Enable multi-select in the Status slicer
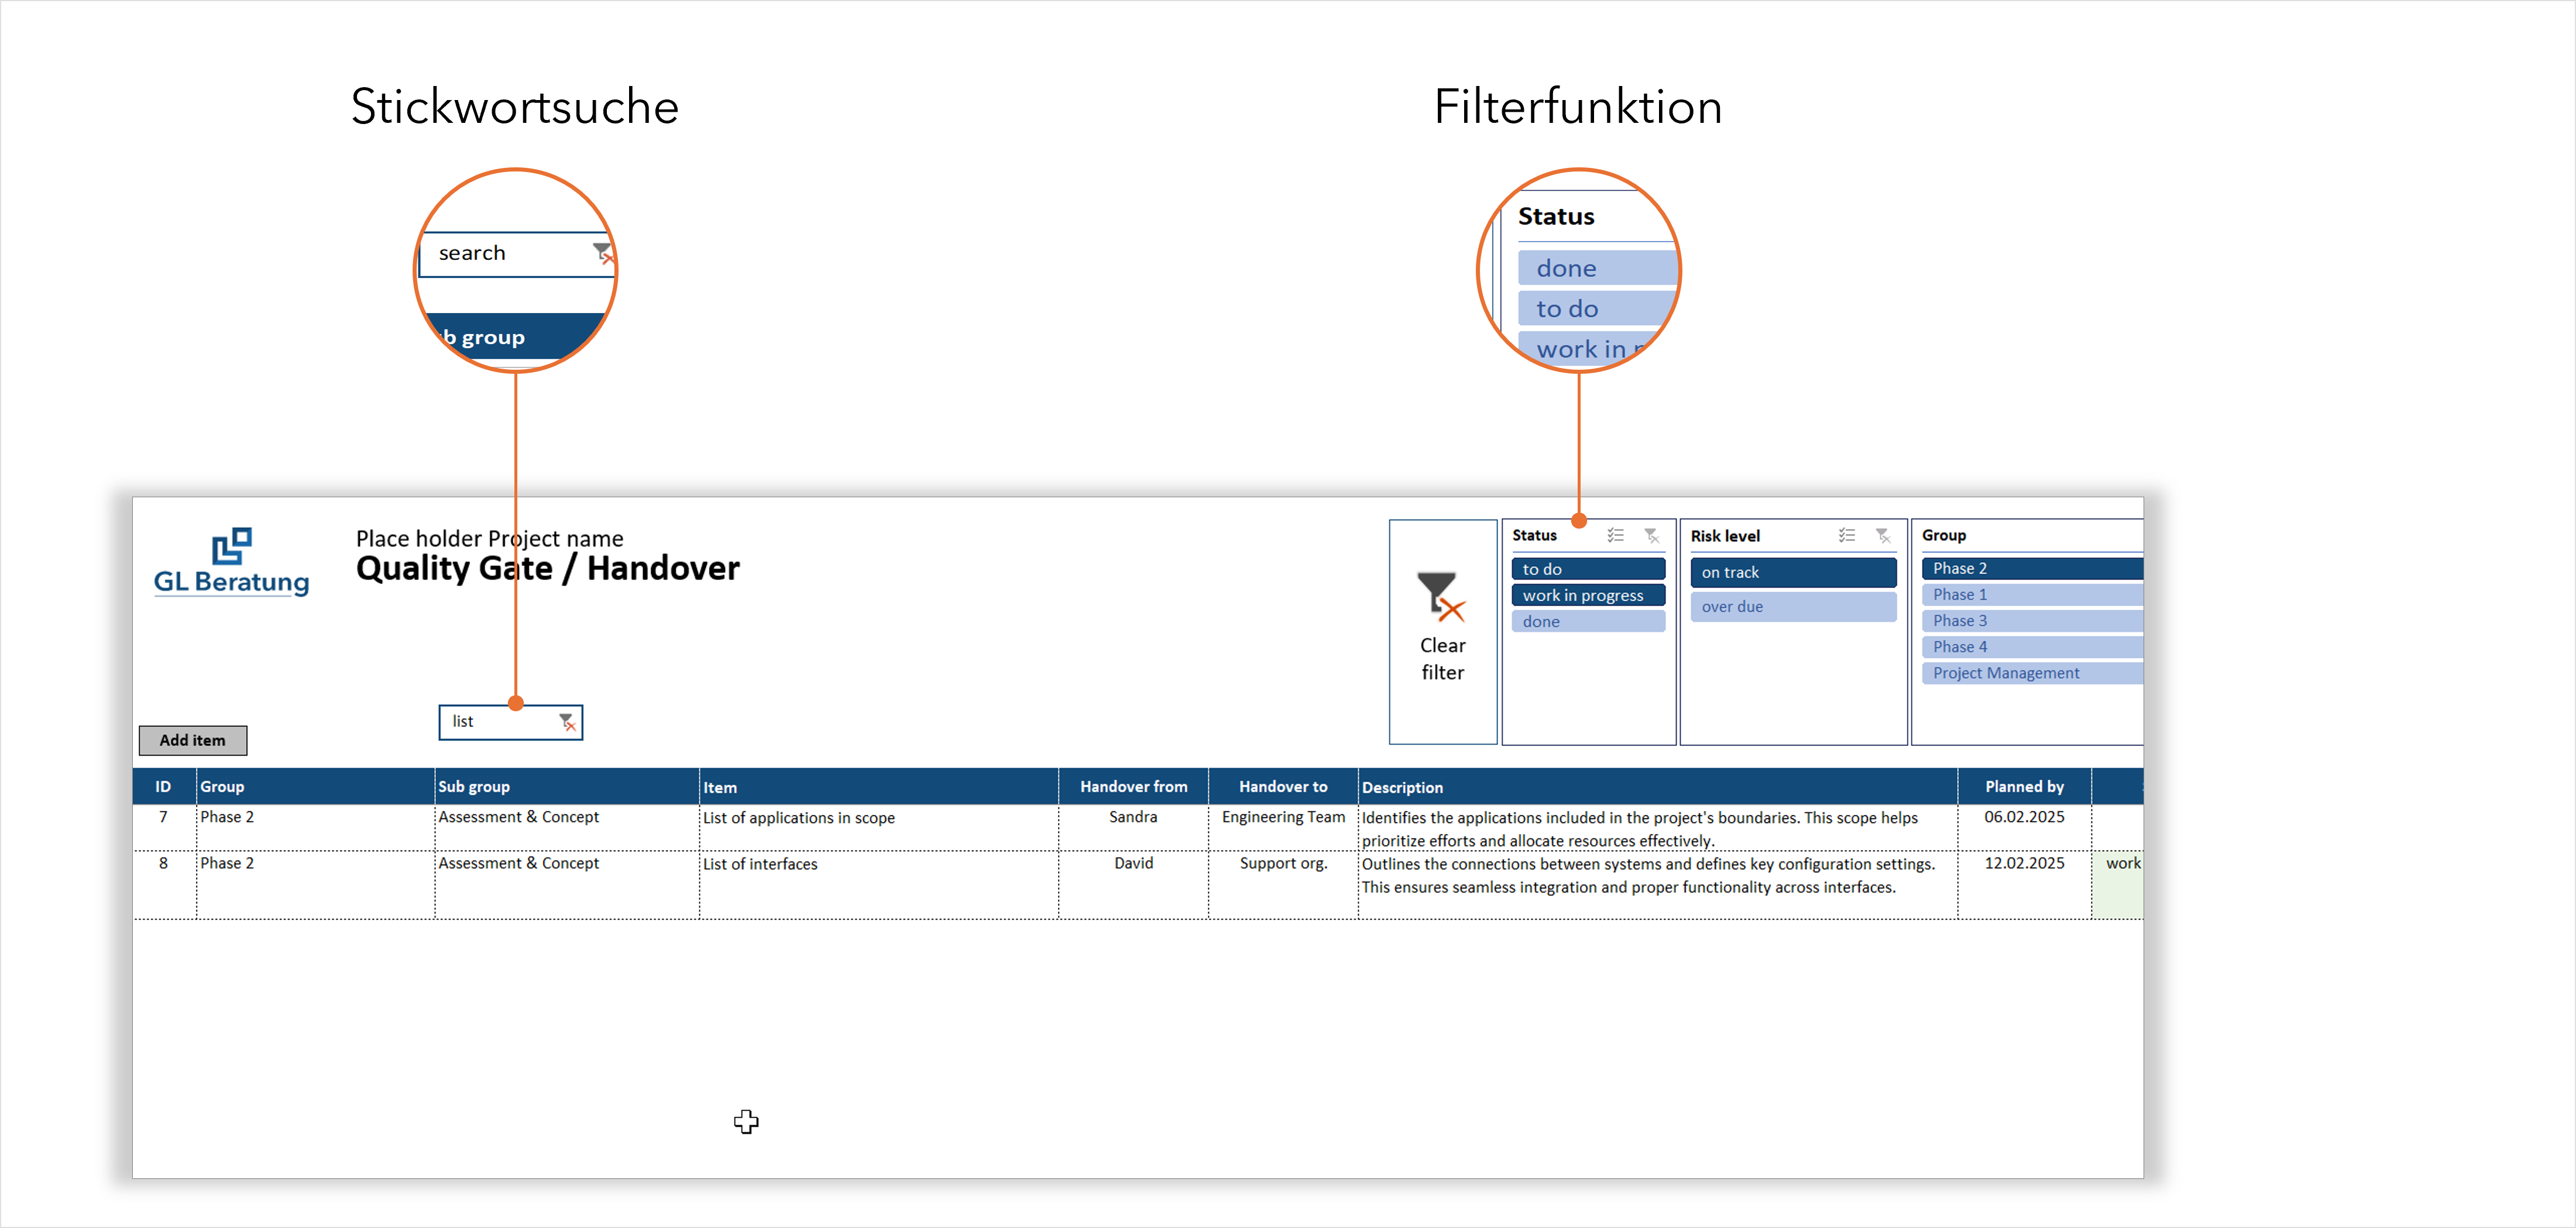2576x1228 pixels. pos(1615,536)
